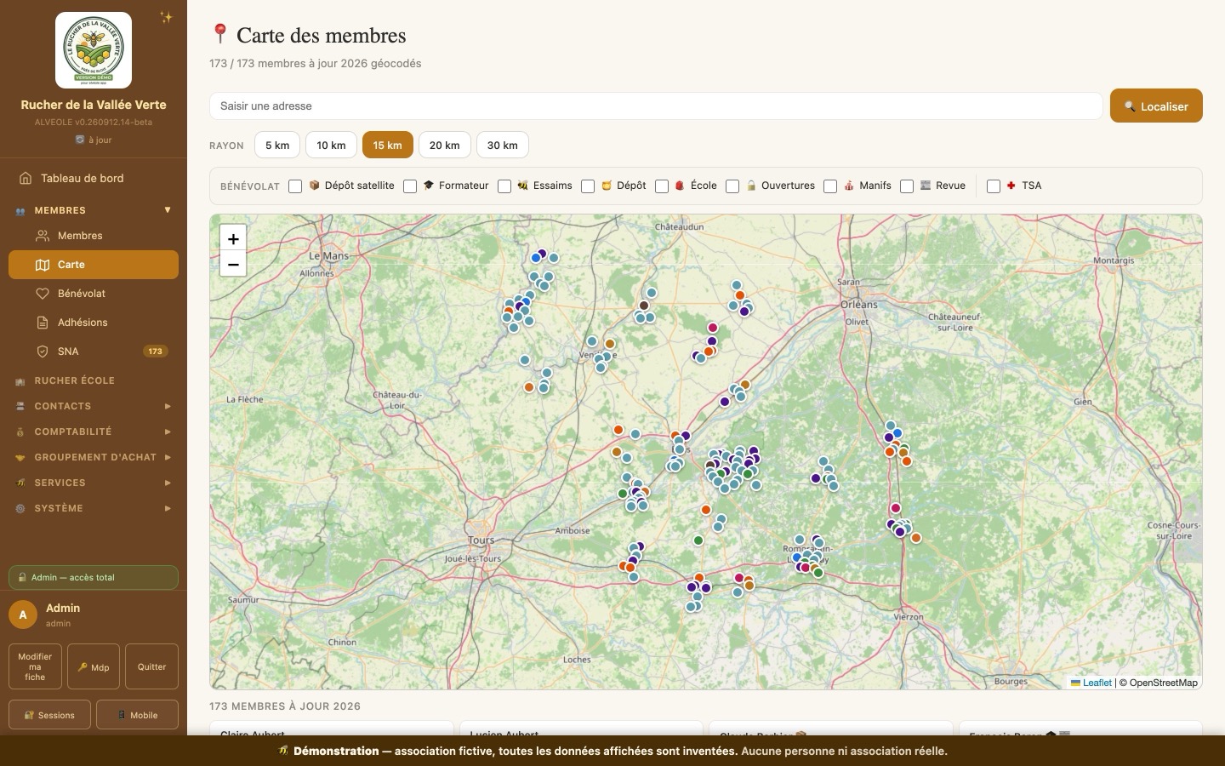Click the Localiser button
The image size is (1225, 766).
(1156, 106)
